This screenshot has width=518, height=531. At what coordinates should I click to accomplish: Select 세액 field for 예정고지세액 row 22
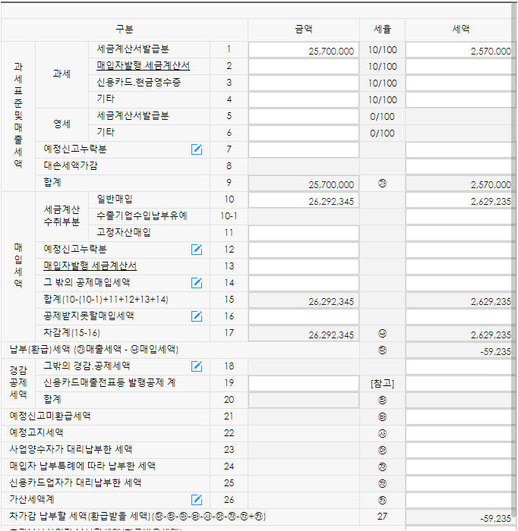pyautogui.click(x=460, y=433)
